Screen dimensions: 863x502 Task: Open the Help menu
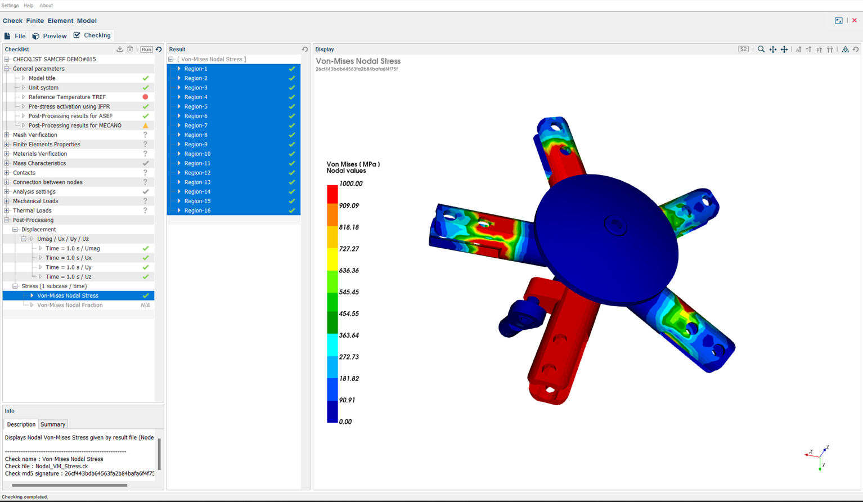(29, 6)
